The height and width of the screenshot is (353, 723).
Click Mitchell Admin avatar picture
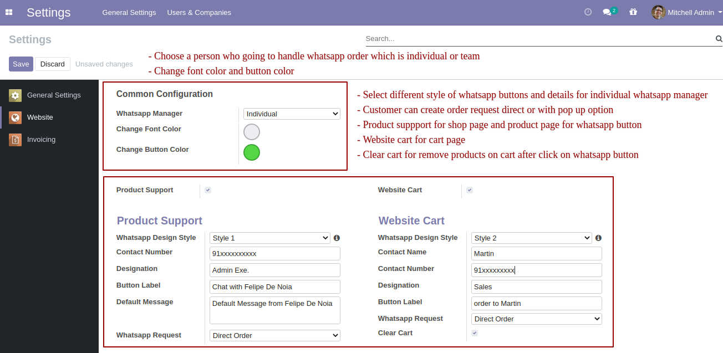[x=658, y=12]
